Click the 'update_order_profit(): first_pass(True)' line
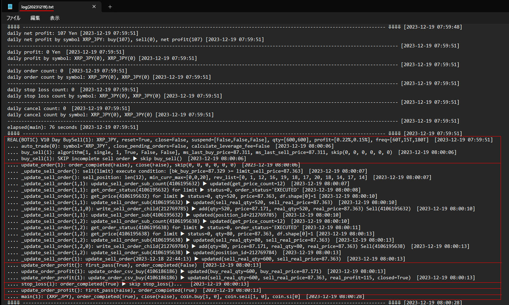509x305 pixels. (134, 265)
